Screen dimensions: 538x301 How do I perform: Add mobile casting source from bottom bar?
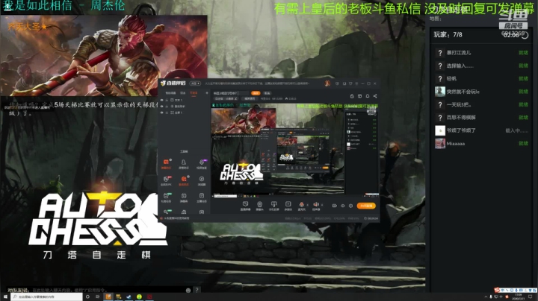[274, 206]
